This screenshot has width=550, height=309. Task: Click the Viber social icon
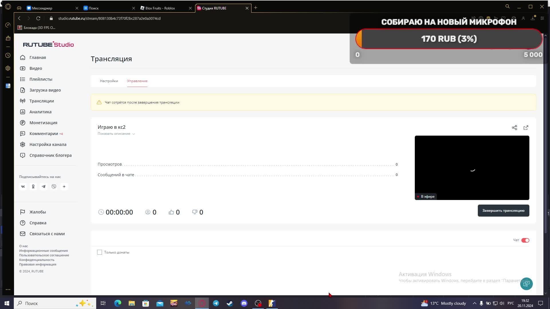pos(54,187)
